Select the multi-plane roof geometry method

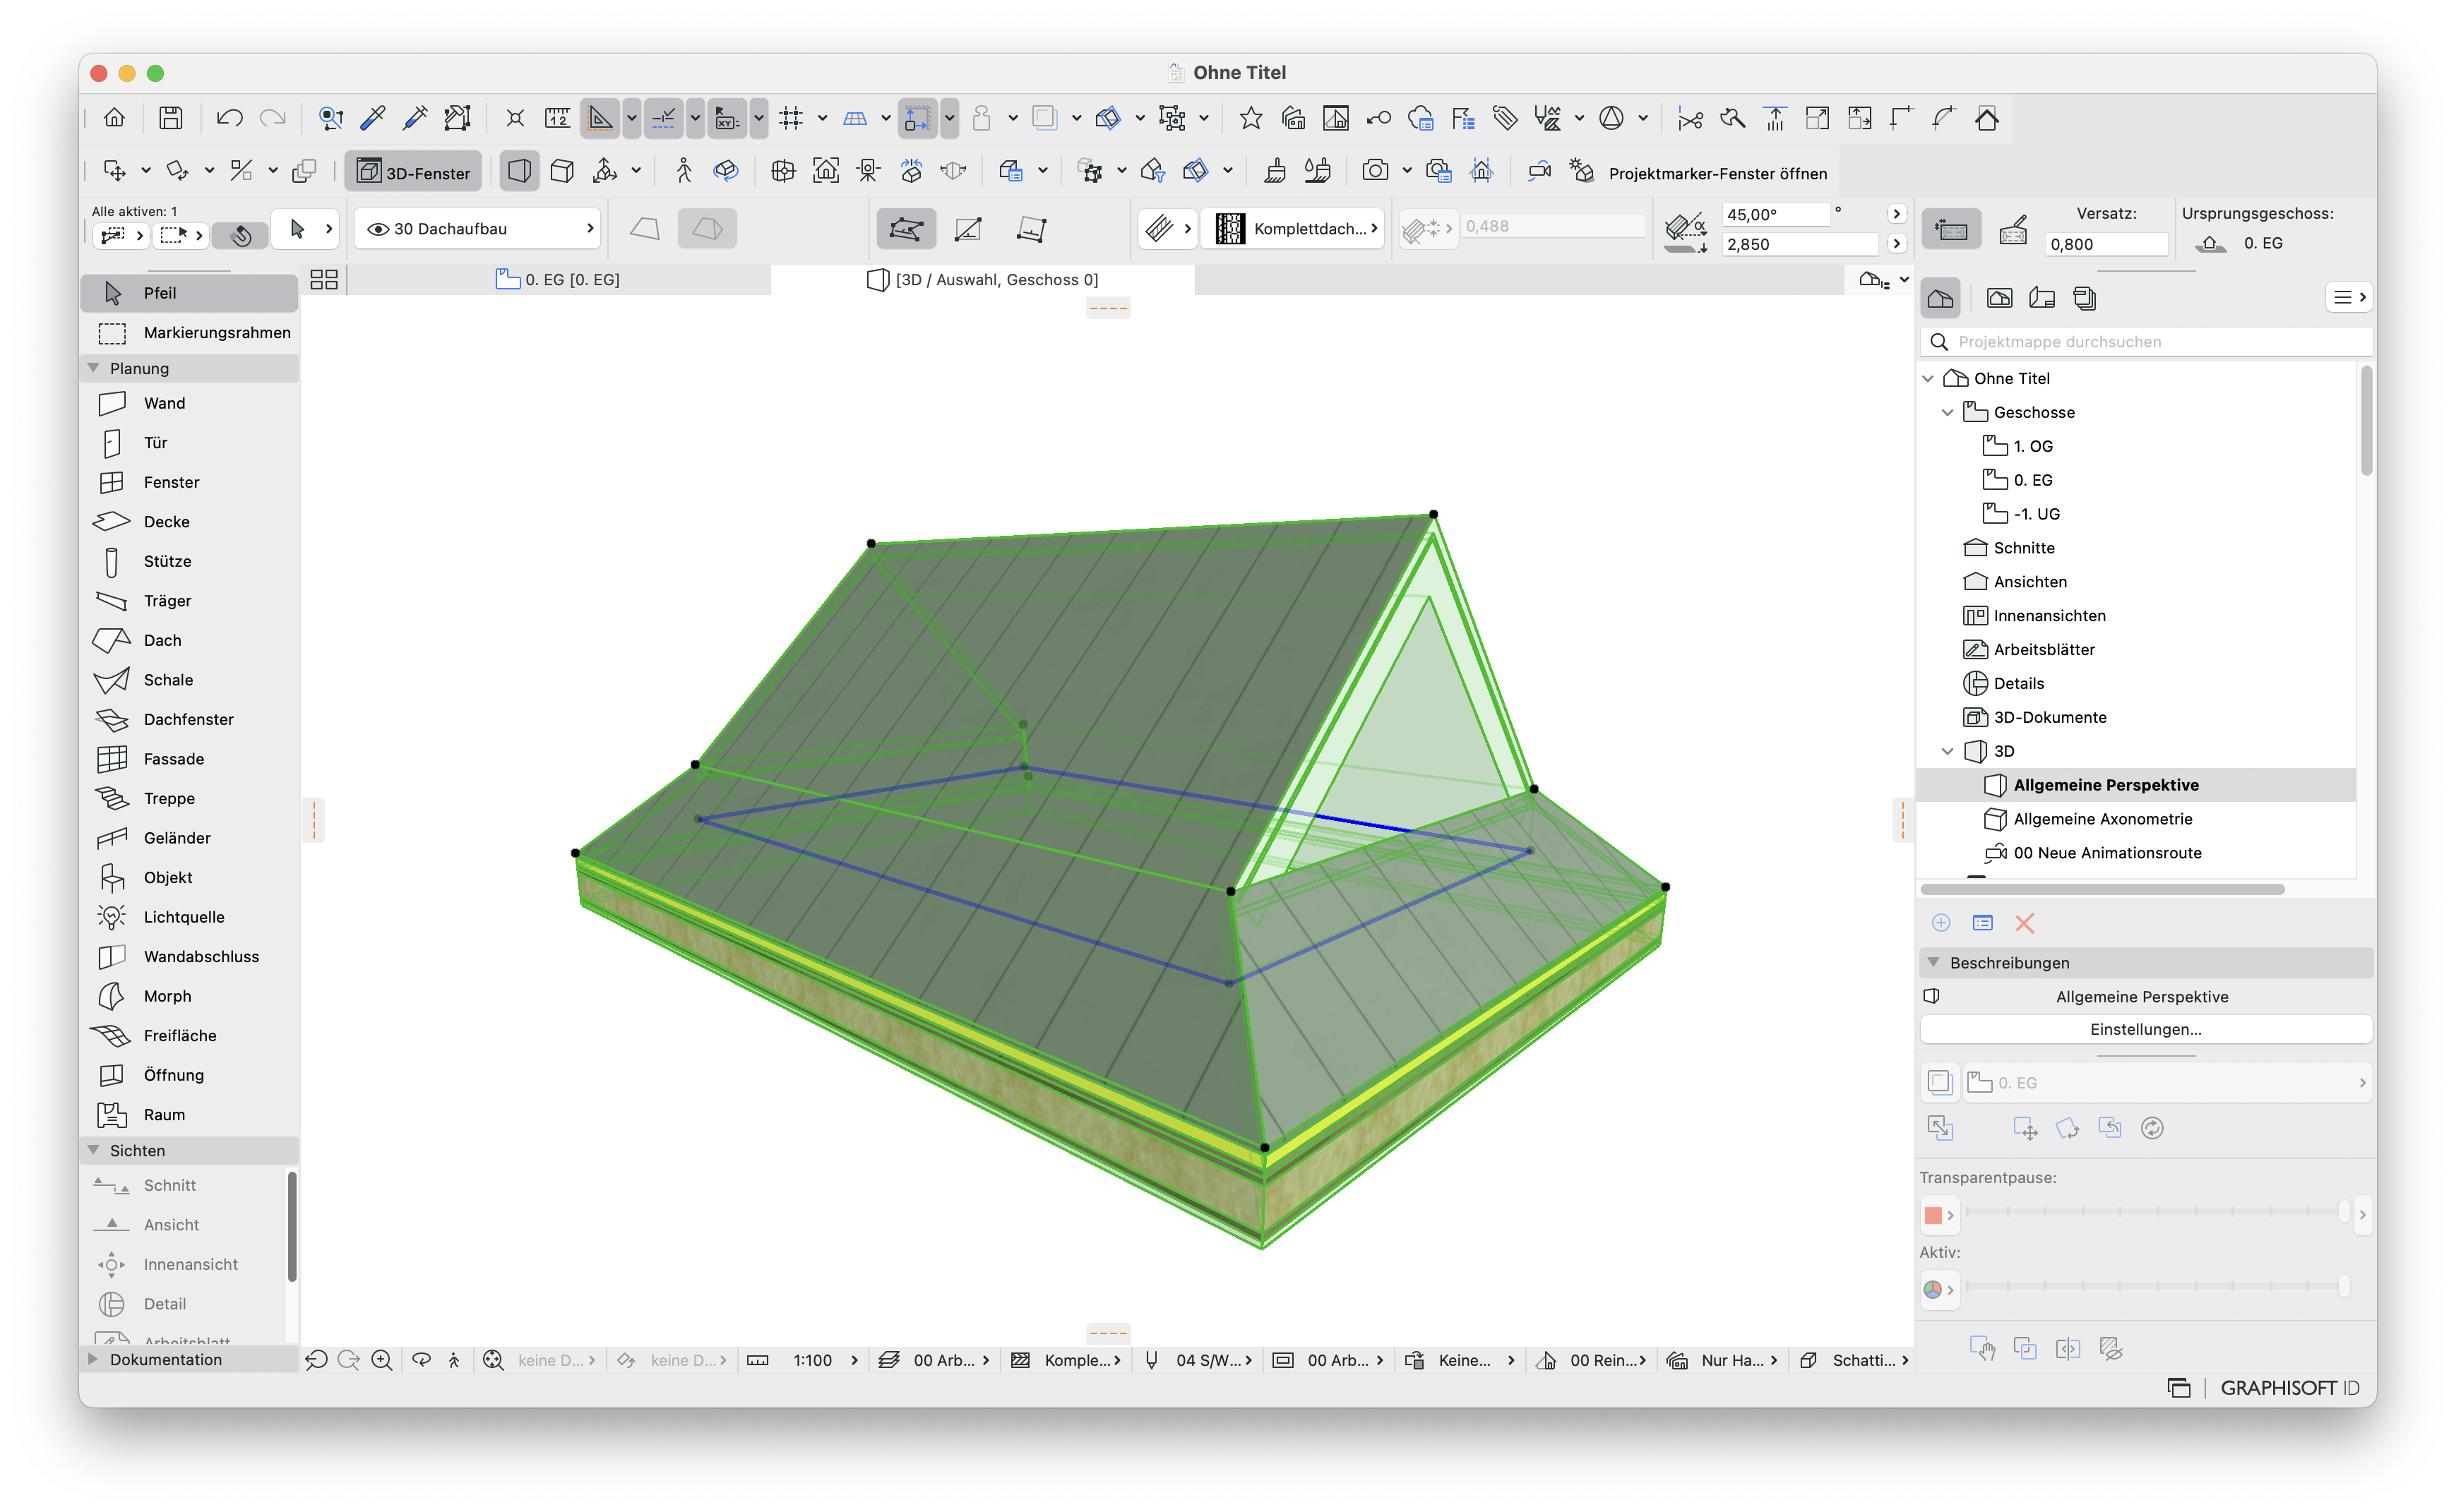(706, 228)
